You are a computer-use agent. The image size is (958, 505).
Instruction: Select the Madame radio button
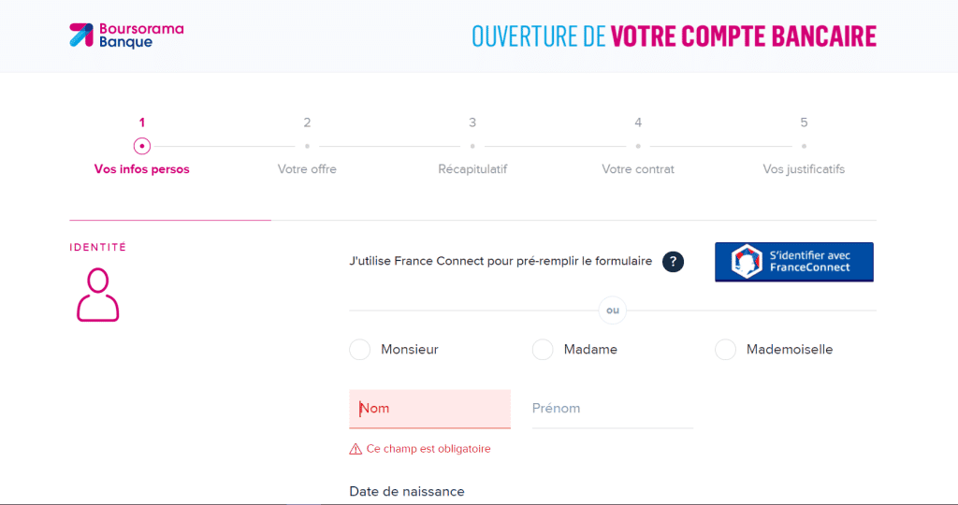coord(543,350)
